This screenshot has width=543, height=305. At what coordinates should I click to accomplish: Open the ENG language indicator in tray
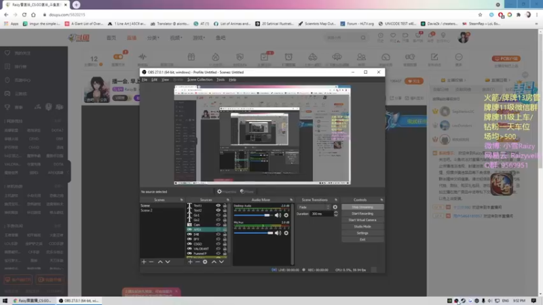[x=505, y=301]
